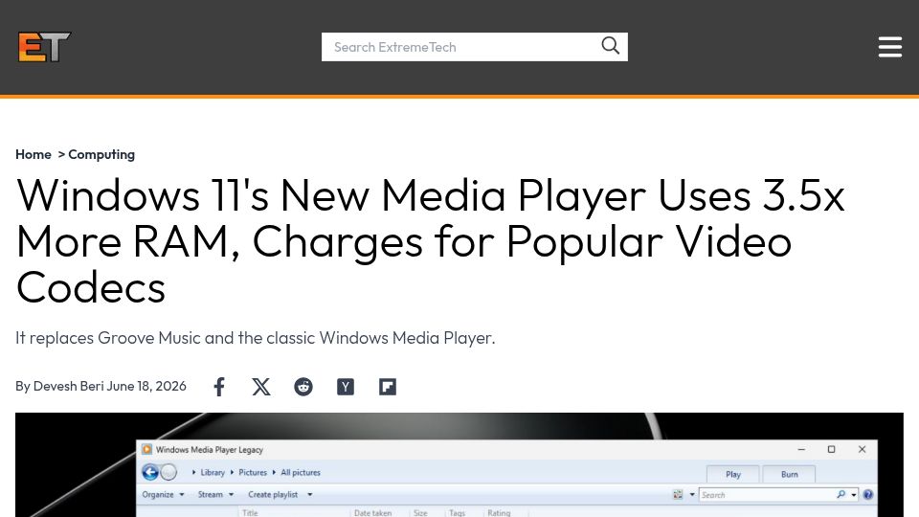This screenshot has height=517, width=919.
Task: Click forward arrow in Media Player image
Action: (x=168, y=472)
